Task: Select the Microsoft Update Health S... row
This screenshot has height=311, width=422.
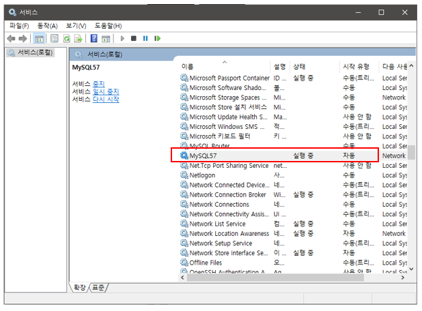Action: [x=294, y=117]
